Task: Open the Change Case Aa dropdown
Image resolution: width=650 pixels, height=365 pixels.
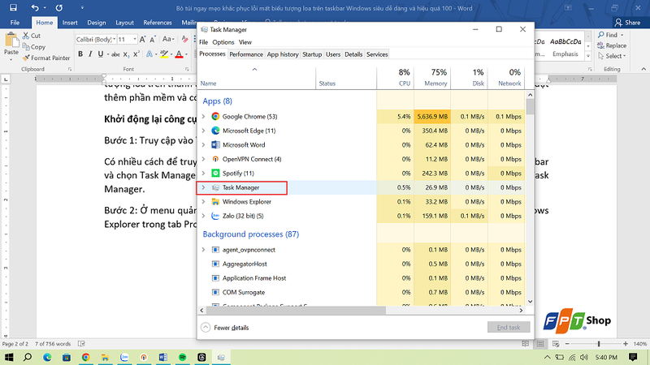Action: (168, 39)
